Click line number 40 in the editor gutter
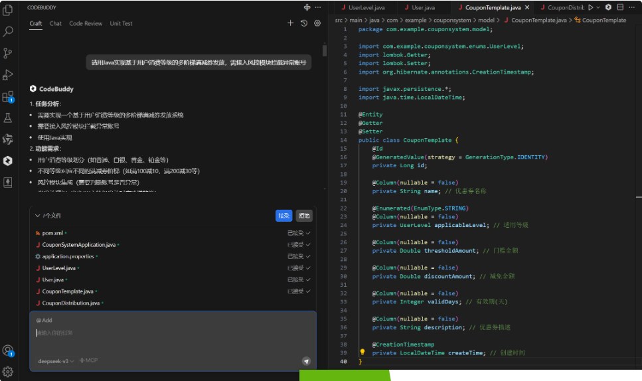 tap(343, 361)
